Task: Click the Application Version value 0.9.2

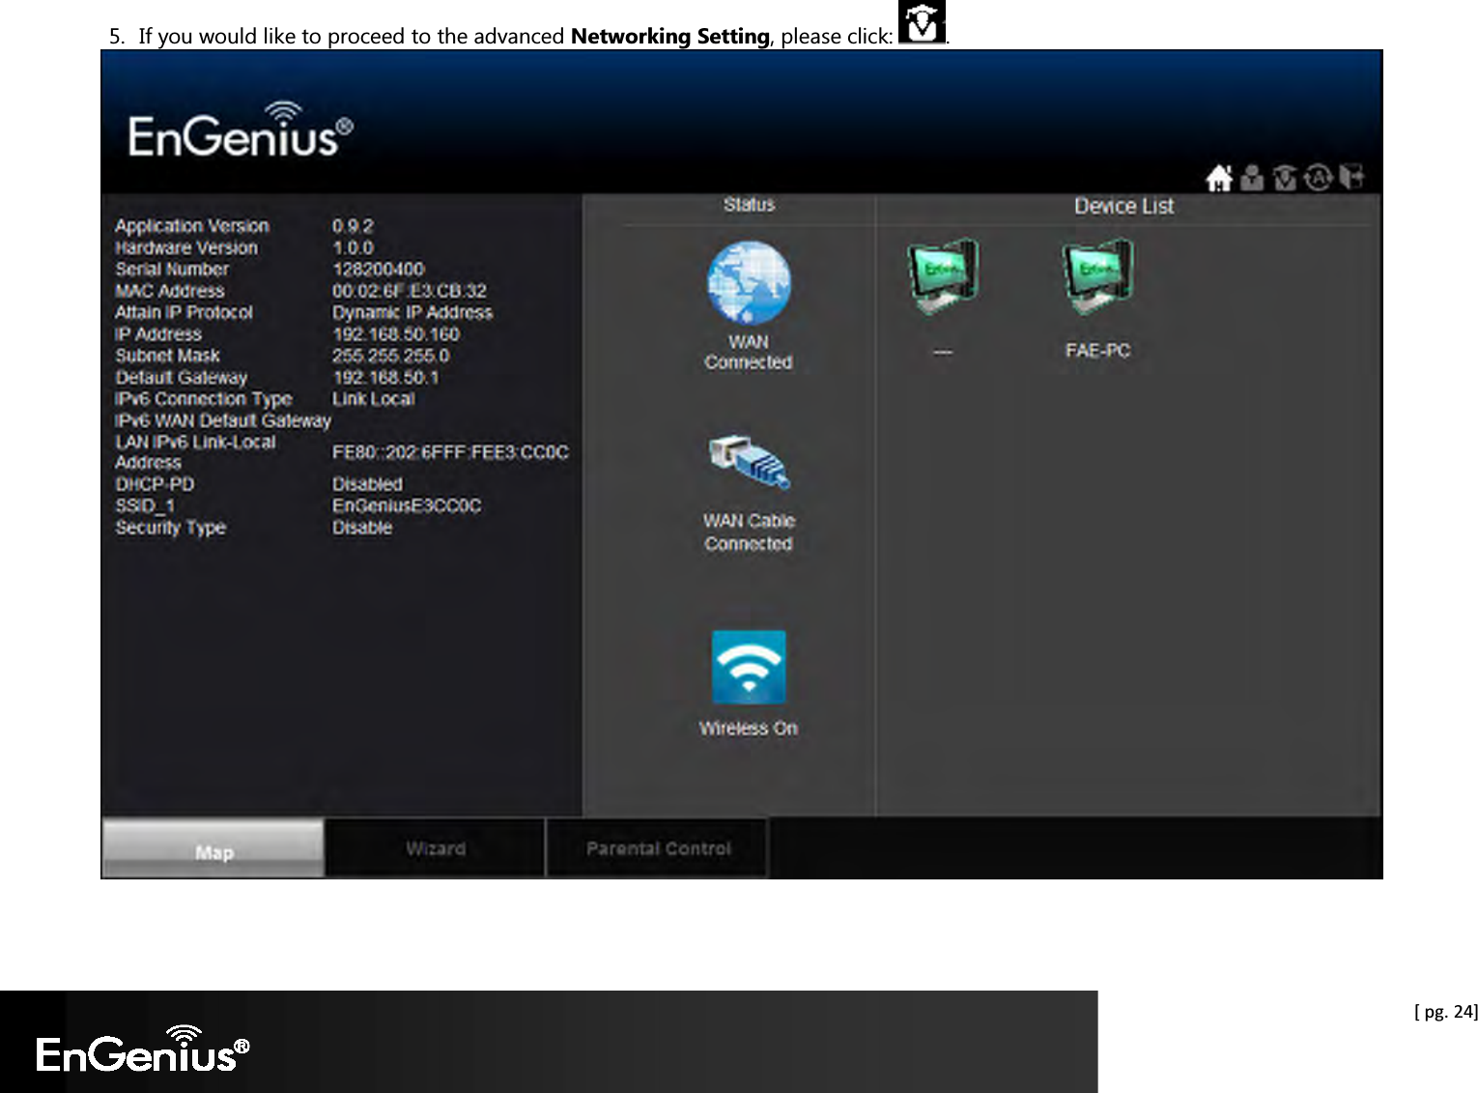Action: pos(353,226)
